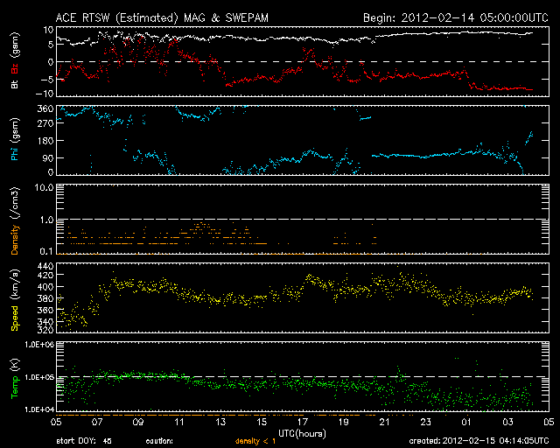
Task: Click the 'start DOY: 45' footer text
Action: (84, 441)
